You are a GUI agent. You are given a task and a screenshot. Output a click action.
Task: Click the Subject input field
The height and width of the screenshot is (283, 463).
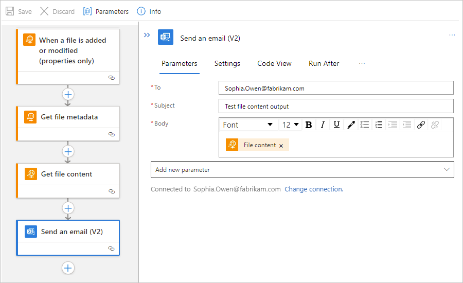335,106
